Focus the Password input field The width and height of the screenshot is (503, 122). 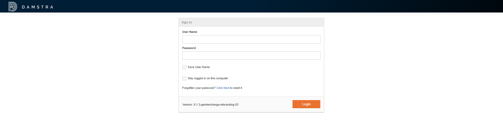tap(251, 56)
